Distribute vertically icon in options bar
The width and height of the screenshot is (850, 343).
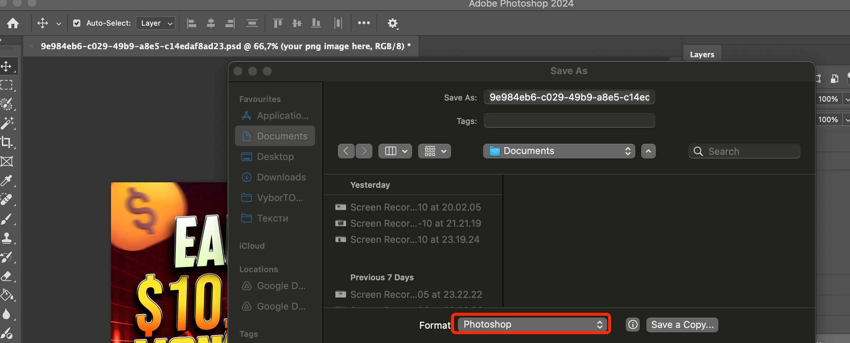[252, 23]
